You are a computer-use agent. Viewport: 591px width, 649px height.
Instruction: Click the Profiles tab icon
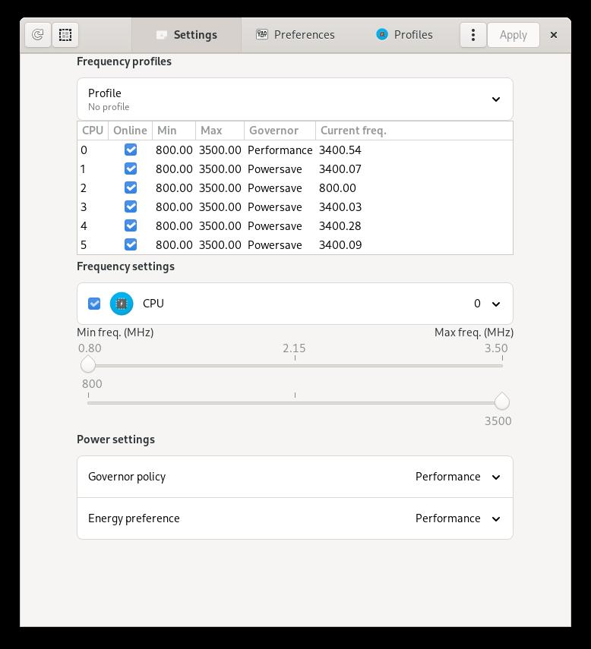click(x=382, y=35)
